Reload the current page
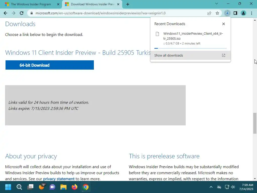Image resolution: width=257 pixels, height=193 pixels. click(x=22, y=13)
